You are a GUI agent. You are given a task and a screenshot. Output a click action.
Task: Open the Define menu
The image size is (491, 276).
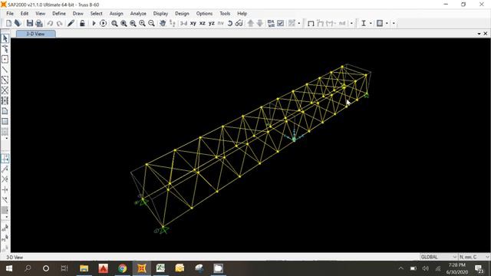point(59,14)
